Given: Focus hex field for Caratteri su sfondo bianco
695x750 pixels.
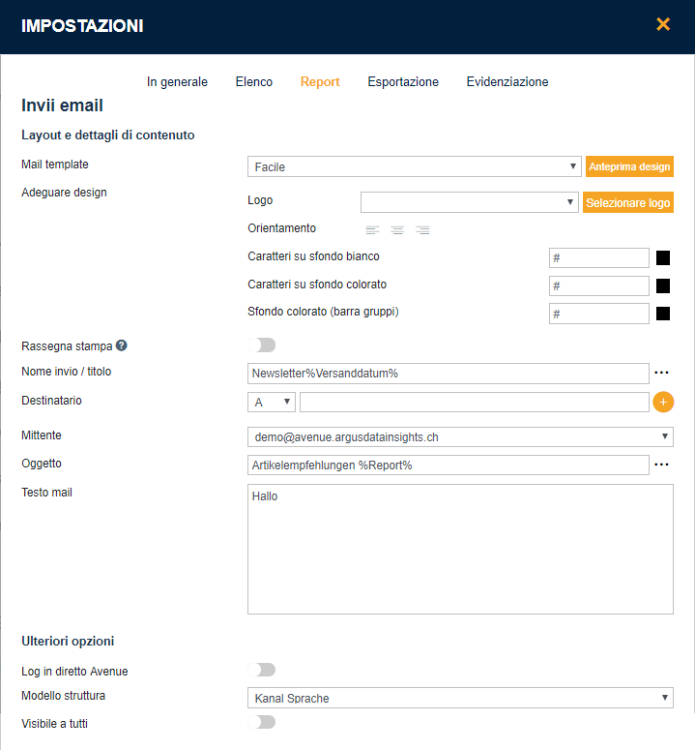Looking at the screenshot, I should pos(599,257).
